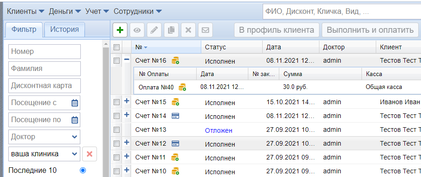Click the Касса sub-table column header
Image resolution: width=421 pixels, height=177 pixels.
click(391, 74)
